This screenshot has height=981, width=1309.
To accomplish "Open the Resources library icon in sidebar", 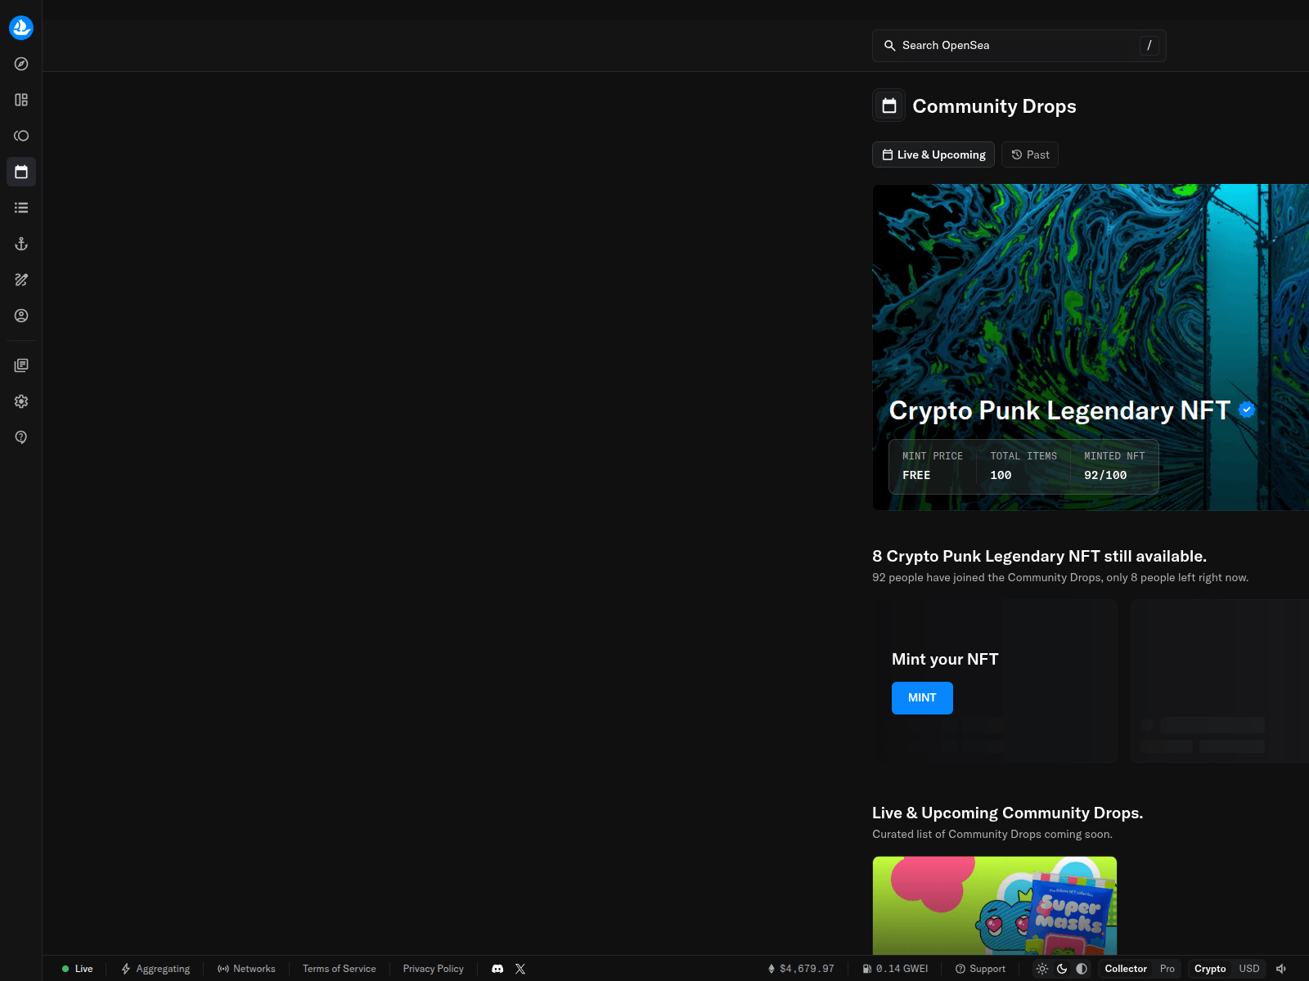I will pyautogui.click(x=21, y=365).
